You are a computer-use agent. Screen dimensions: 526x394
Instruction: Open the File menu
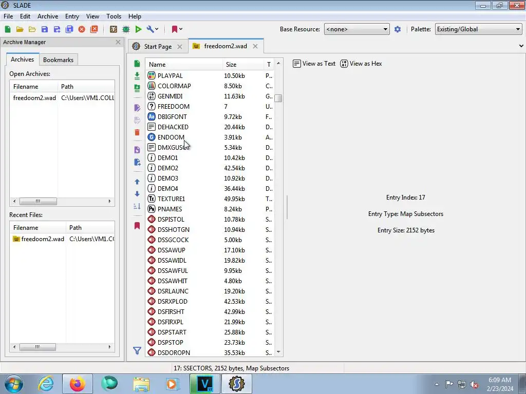pyautogui.click(x=8, y=16)
